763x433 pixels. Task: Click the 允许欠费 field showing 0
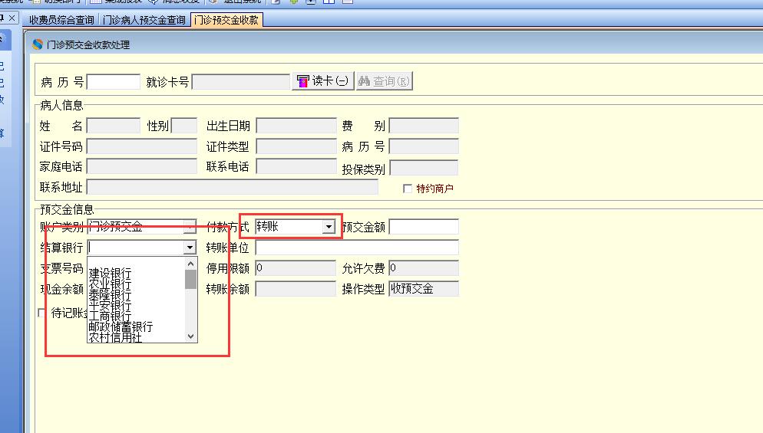tap(424, 267)
